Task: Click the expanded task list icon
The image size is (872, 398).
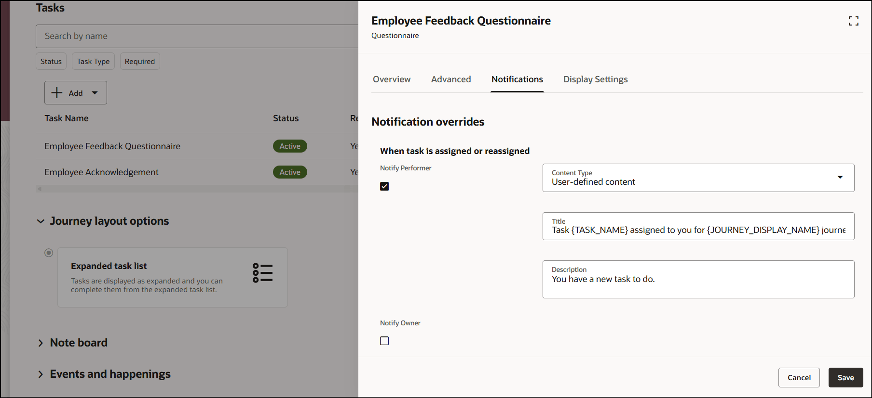Action: [263, 273]
